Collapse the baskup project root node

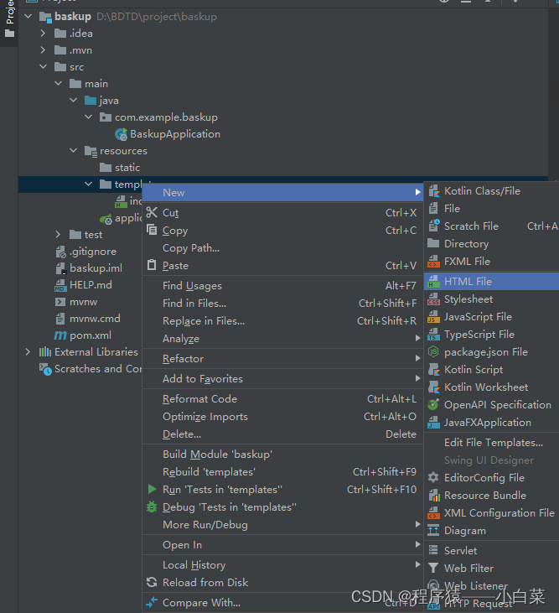coord(28,17)
